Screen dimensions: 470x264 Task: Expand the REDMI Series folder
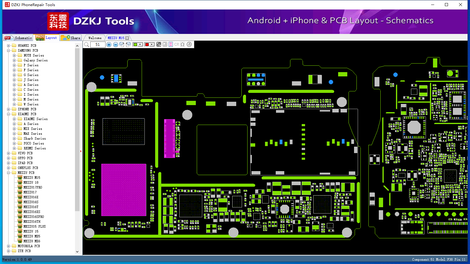click(14, 148)
